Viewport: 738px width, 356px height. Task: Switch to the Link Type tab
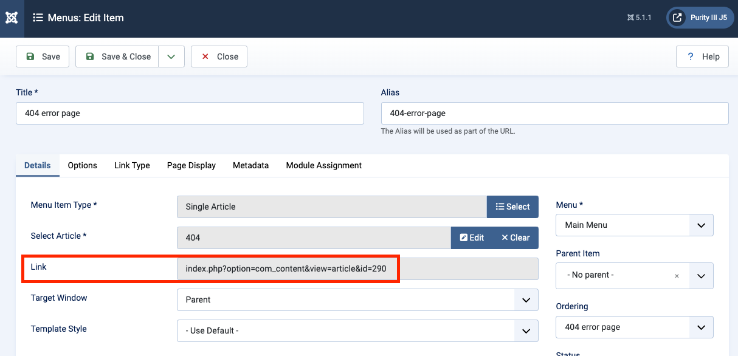click(132, 165)
